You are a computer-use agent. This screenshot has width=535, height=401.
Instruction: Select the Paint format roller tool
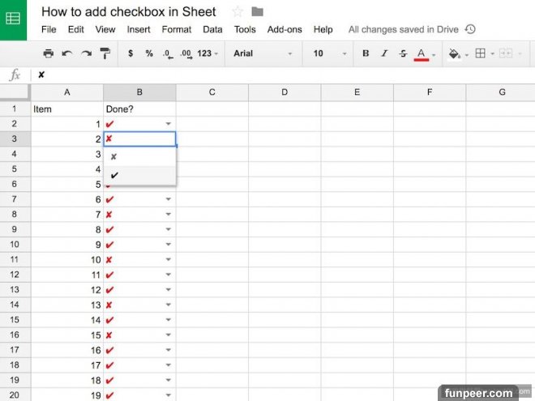coord(105,53)
